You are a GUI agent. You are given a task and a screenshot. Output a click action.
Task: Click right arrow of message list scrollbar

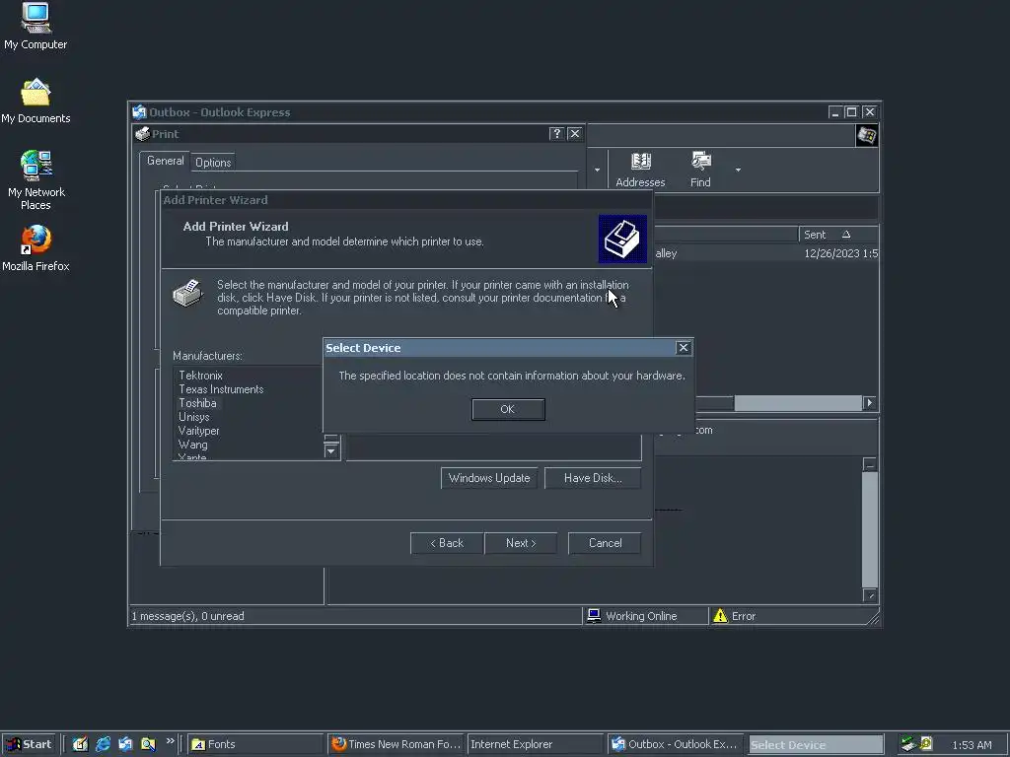tap(870, 403)
